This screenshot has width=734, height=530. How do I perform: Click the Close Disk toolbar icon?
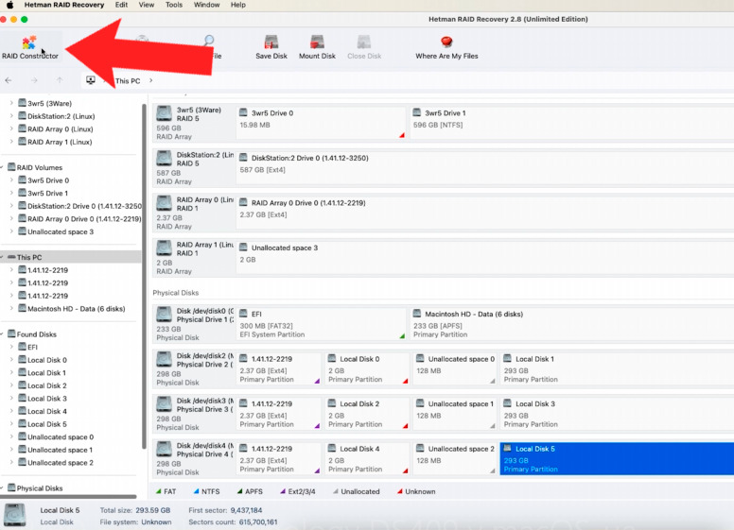point(364,47)
